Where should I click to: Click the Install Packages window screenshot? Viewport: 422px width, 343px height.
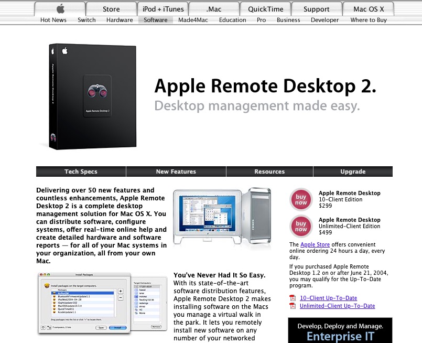(102, 303)
